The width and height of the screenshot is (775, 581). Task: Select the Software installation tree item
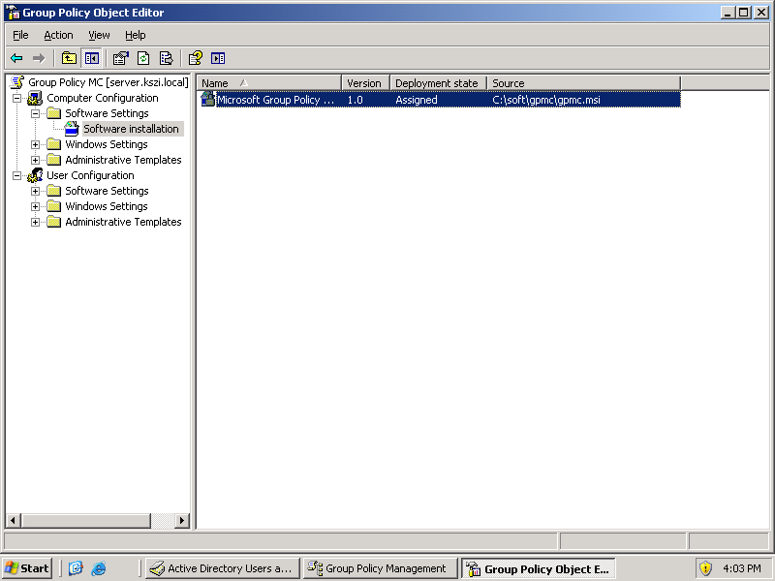click(131, 129)
